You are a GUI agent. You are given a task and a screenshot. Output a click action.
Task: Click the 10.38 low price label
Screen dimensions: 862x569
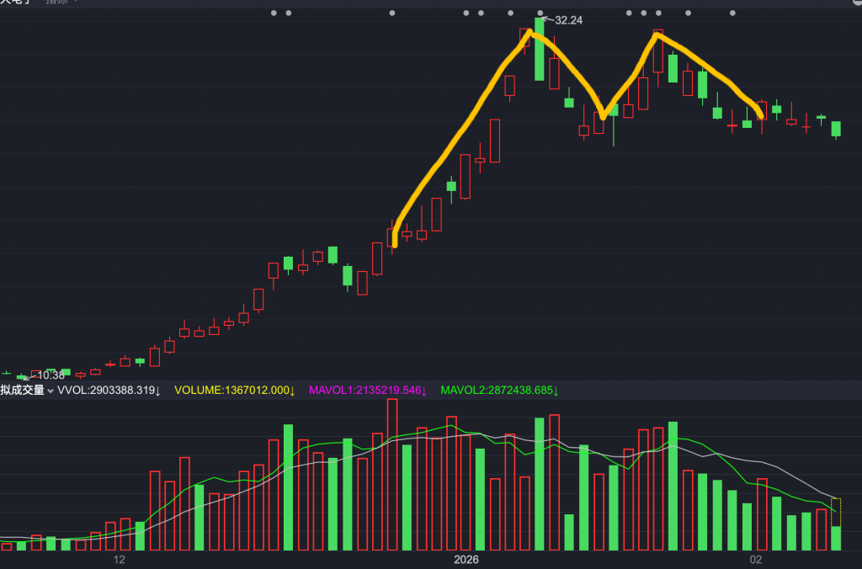point(51,375)
